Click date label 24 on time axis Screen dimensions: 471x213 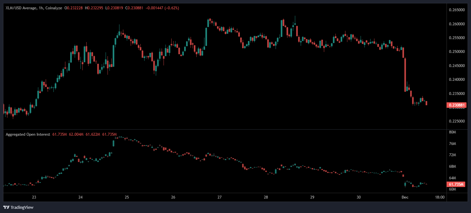[80, 197]
